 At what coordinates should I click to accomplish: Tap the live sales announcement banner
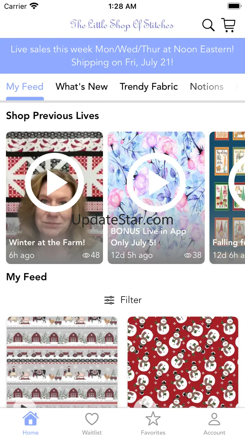(122, 56)
